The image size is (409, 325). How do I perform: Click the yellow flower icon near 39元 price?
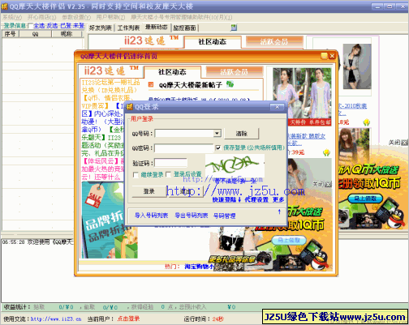[x=326, y=152]
